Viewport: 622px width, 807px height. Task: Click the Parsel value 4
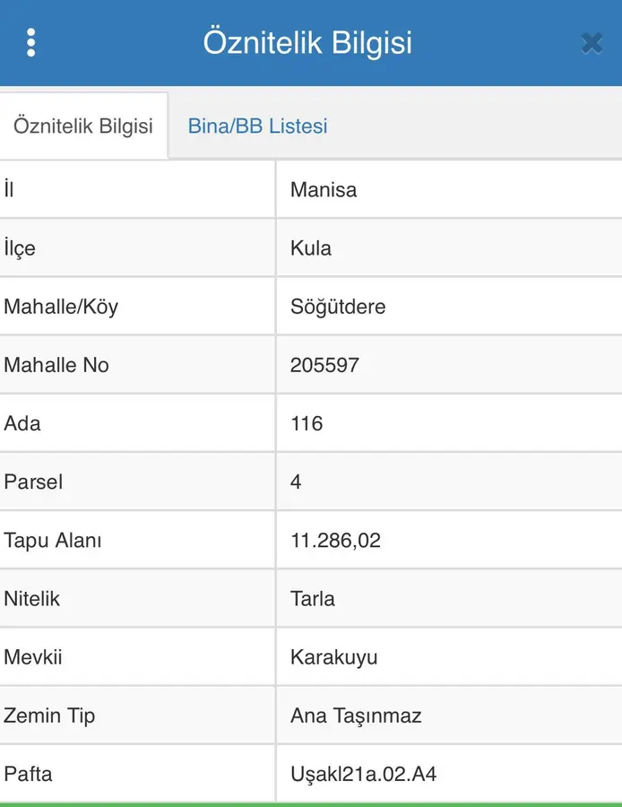point(296,482)
